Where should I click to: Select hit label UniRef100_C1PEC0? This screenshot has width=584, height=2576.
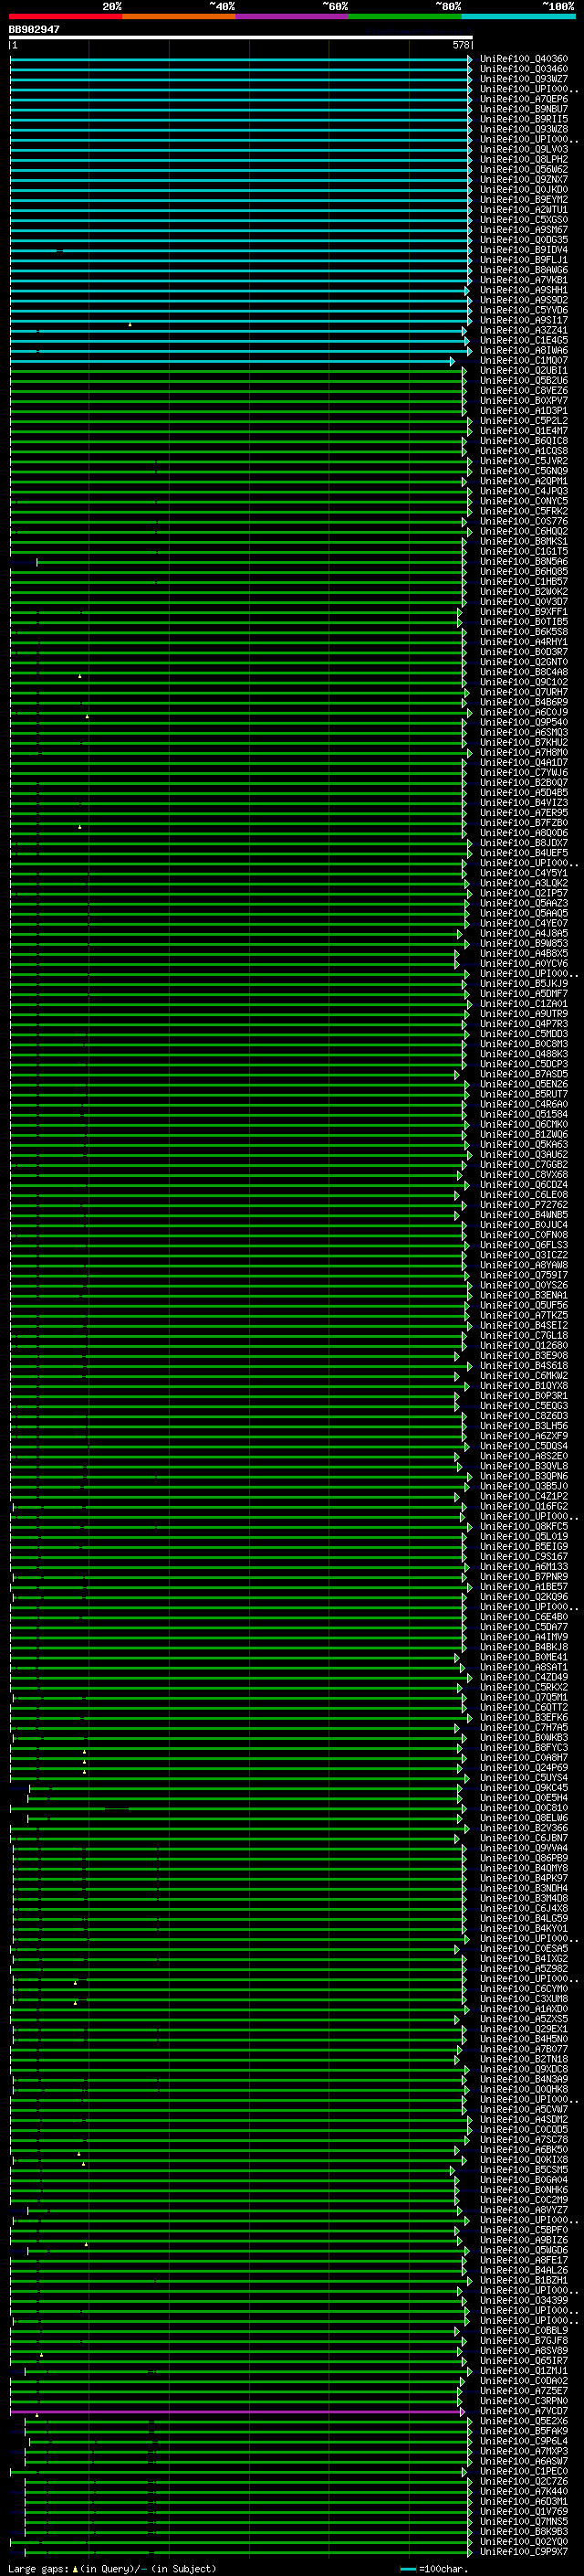(524, 2472)
